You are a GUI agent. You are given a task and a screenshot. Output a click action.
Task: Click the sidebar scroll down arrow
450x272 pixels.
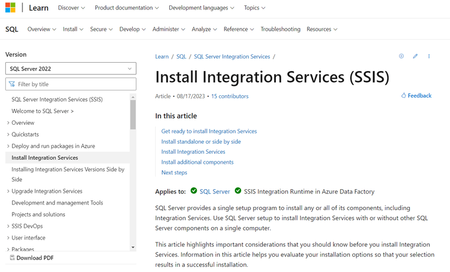point(133,247)
